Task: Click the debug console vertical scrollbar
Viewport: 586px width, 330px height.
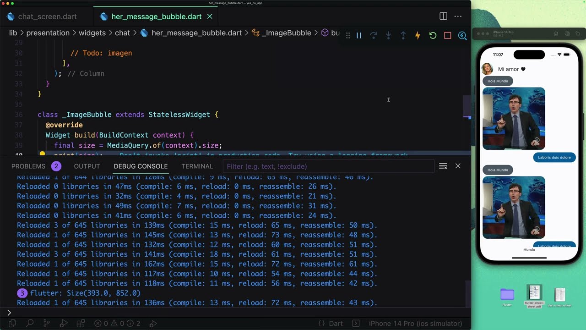Action: point(468,293)
